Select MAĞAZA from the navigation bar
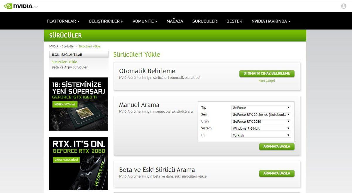The width and height of the screenshot is (352, 193). coord(175,21)
